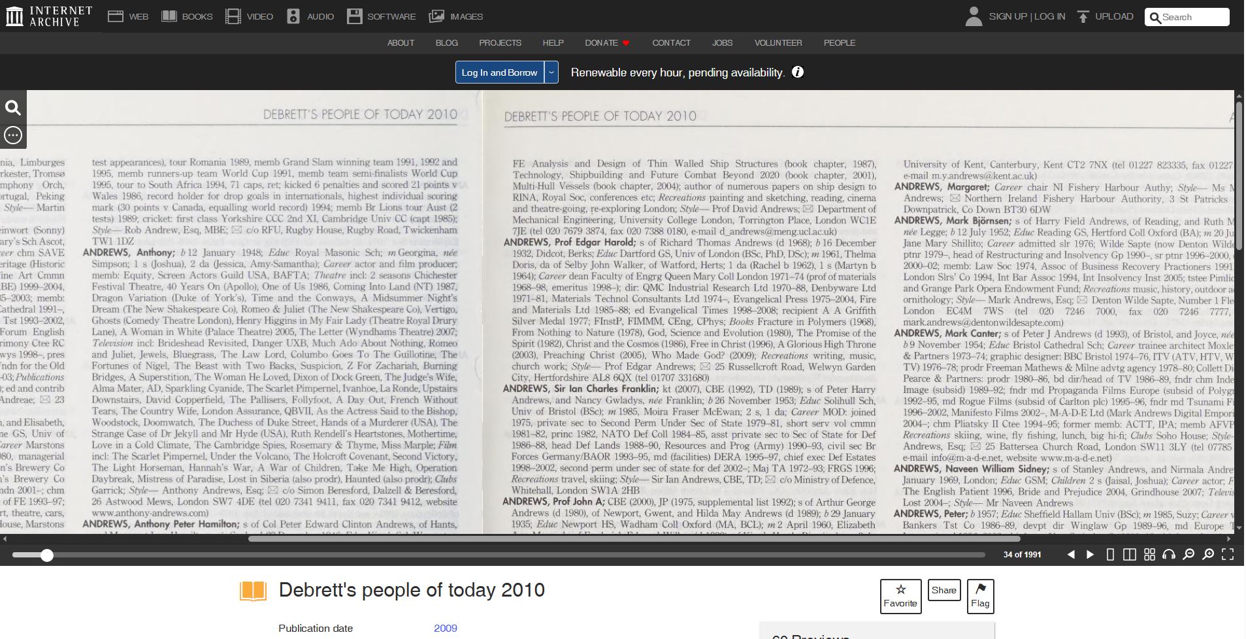This screenshot has height=639, width=1246.
Task: Open the Help menu item
Action: point(553,42)
